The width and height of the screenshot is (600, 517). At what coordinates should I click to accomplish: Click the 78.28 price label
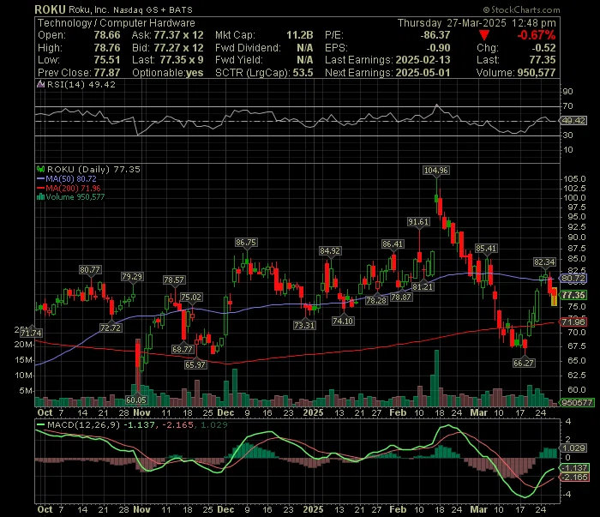pos(376,301)
